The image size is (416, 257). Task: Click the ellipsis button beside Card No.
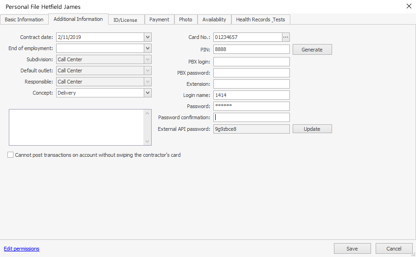pos(286,37)
